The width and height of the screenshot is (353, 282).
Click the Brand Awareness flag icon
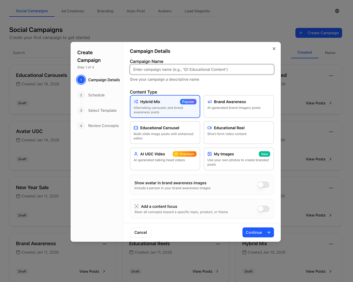pyautogui.click(x=210, y=101)
